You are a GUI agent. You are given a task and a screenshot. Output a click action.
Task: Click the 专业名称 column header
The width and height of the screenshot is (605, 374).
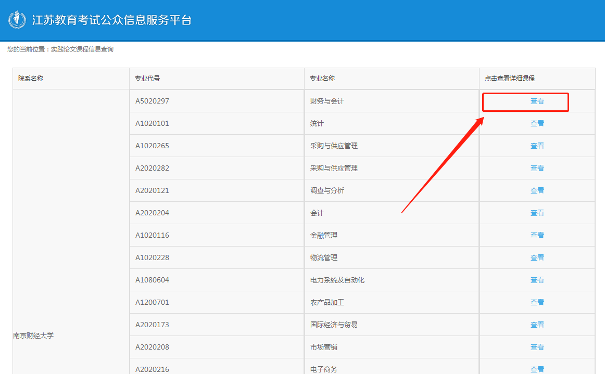click(322, 79)
